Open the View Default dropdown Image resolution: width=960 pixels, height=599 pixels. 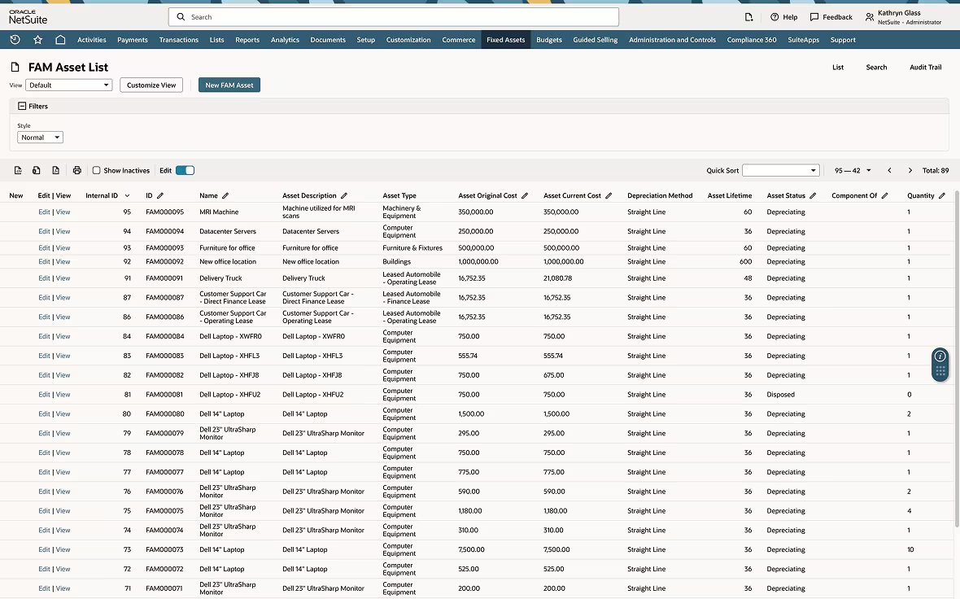[x=68, y=85]
